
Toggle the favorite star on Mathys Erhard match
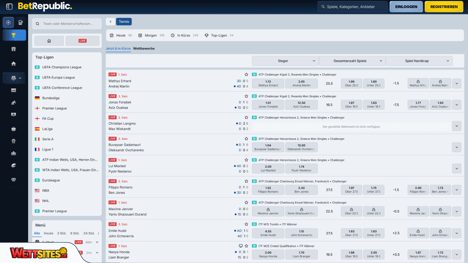246,74
